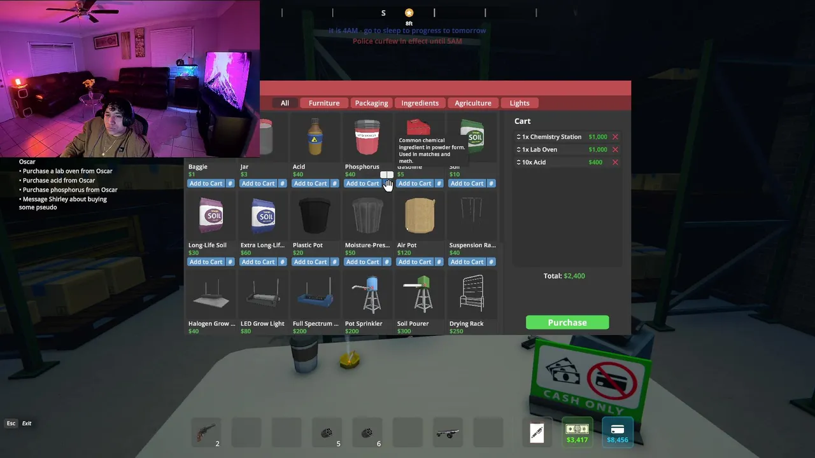Viewport: 815px width, 458px height.
Task: Select the Soil Pourer item image
Action: pos(420,295)
